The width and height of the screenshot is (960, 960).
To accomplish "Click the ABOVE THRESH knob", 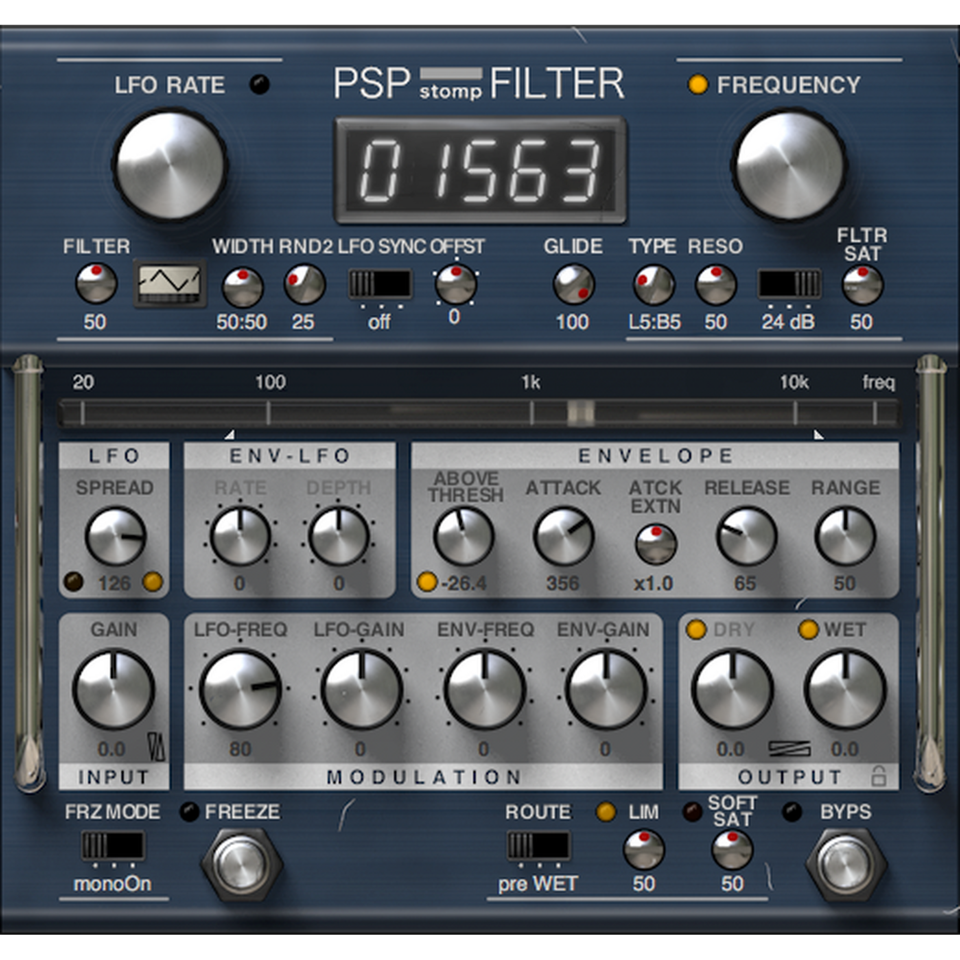I will [x=464, y=536].
